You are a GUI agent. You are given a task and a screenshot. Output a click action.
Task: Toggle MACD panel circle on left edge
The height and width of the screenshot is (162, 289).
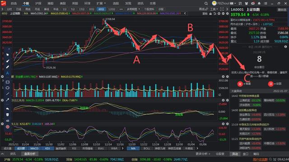(2, 100)
